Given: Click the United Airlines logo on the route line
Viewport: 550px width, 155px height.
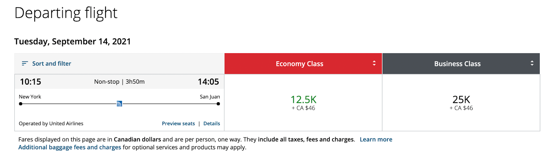Looking at the screenshot, I should pyautogui.click(x=119, y=104).
